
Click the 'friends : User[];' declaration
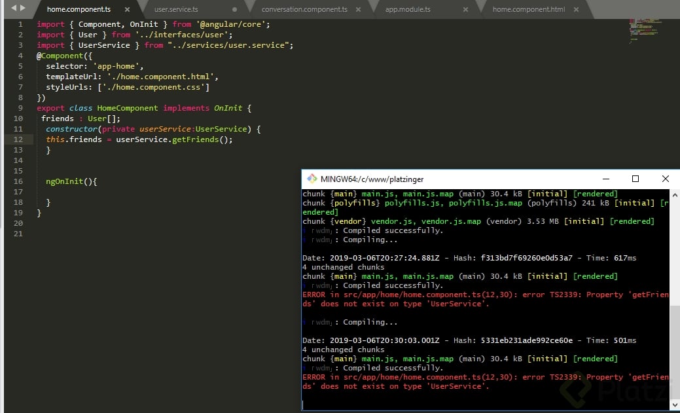pos(81,118)
